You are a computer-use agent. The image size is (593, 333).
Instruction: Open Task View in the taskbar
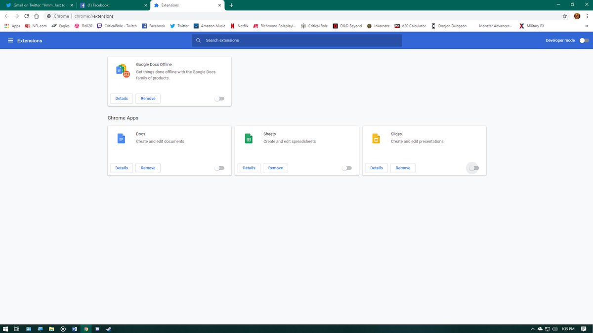click(x=16, y=329)
